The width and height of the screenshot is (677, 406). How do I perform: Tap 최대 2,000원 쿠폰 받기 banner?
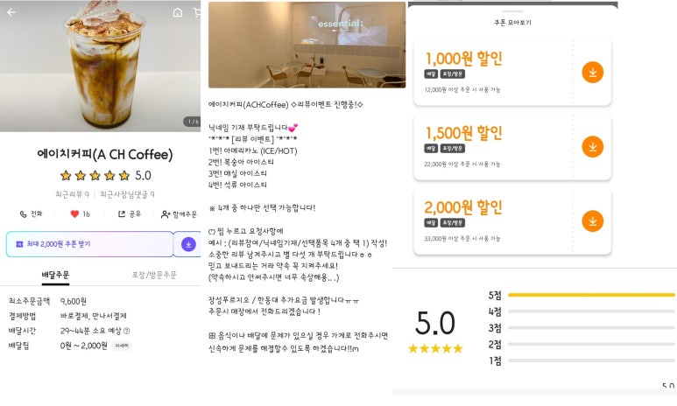coord(90,244)
